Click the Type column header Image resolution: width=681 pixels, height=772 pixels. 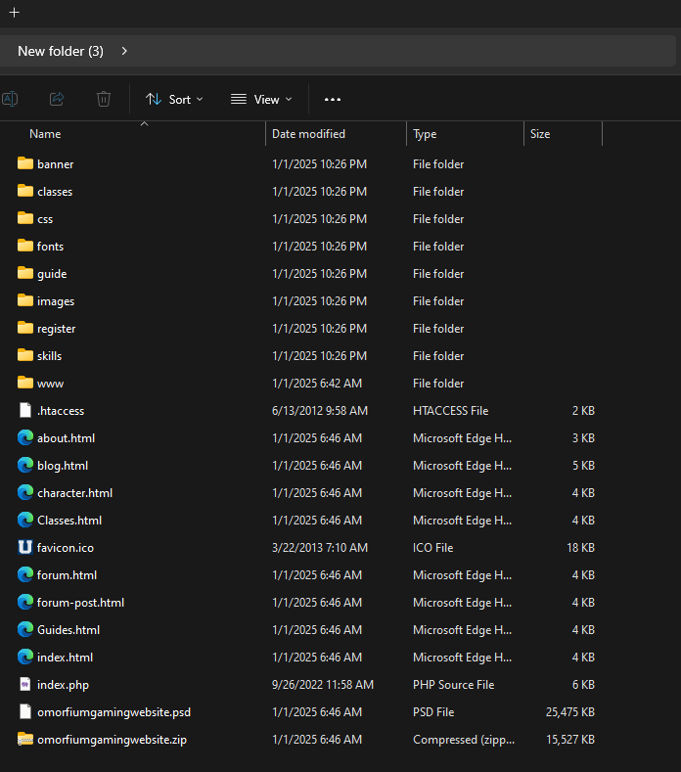pos(425,134)
